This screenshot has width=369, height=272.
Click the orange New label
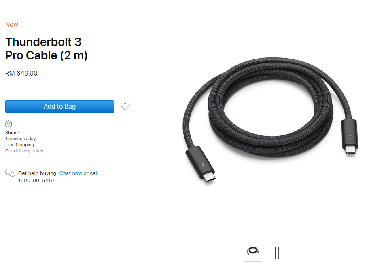(11, 24)
